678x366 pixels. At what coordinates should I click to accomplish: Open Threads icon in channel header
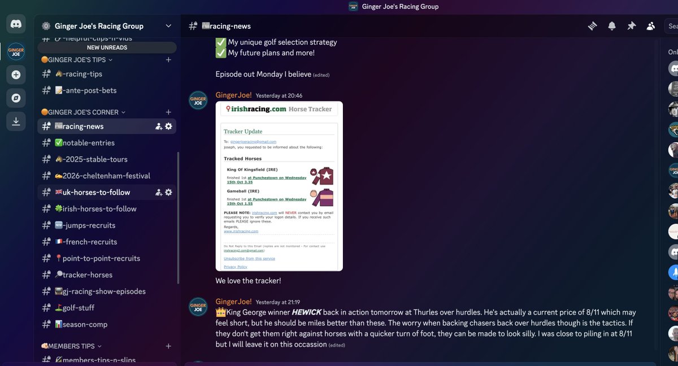click(592, 26)
